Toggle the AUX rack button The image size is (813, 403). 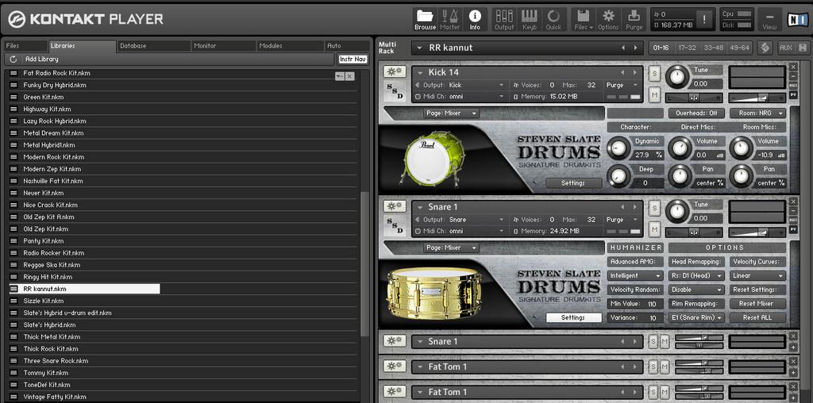(x=786, y=48)
